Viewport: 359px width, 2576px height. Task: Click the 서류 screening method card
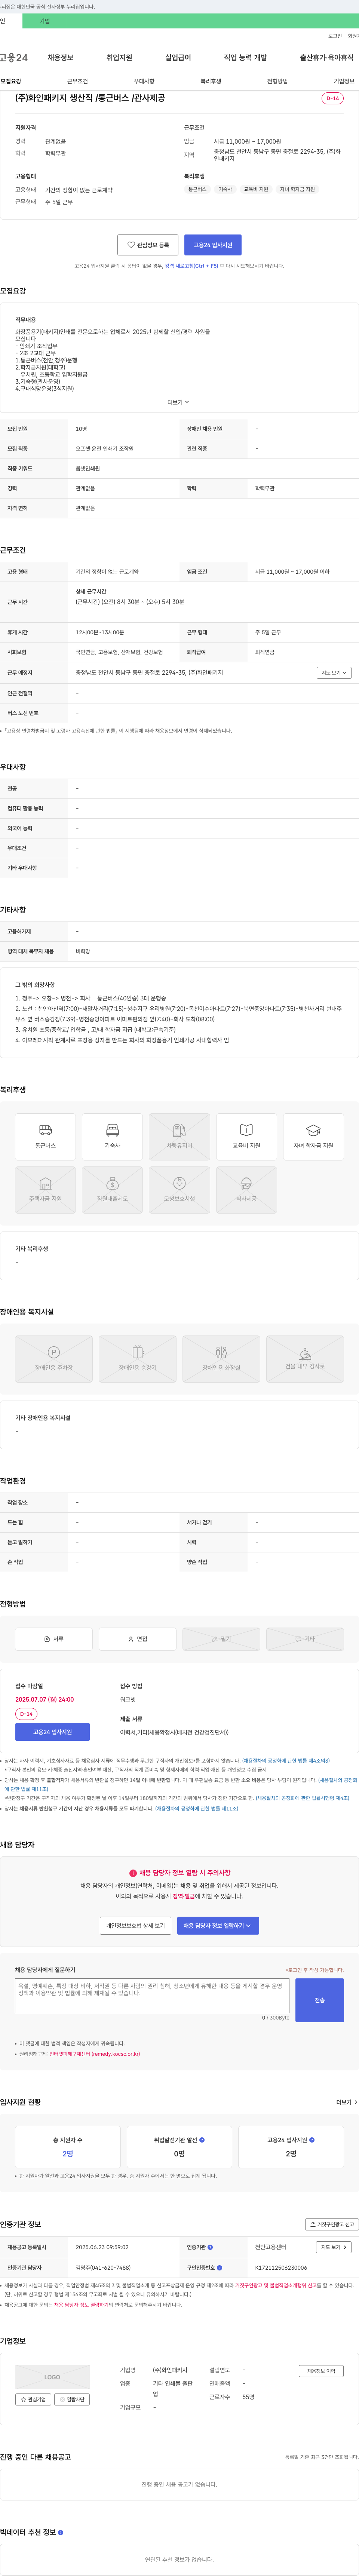click(54, 1639)
